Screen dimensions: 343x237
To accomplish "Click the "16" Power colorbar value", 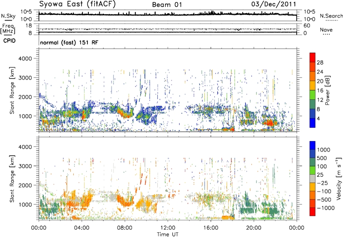I will 320,91.
